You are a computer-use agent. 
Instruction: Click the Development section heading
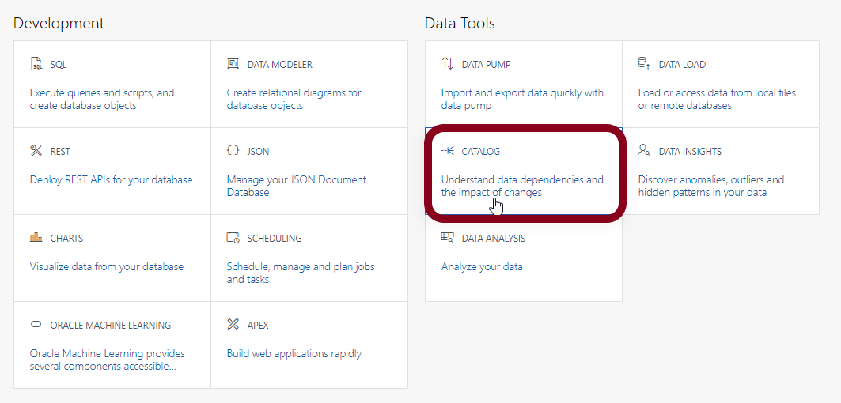[x=59, y=24]
